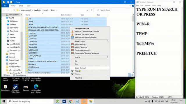
Task: Select 3D Objects in navigation pane
Action: click(14, 21)
